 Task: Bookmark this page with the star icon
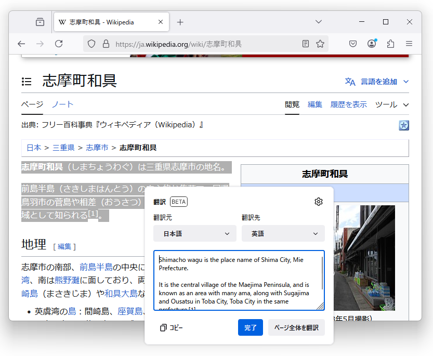320,44
